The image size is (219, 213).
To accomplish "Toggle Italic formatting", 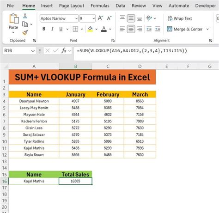I will [x=52, y=29].
